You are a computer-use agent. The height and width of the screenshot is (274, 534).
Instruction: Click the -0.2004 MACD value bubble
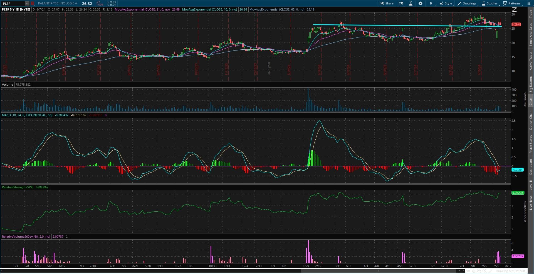[x=518, y=170]
